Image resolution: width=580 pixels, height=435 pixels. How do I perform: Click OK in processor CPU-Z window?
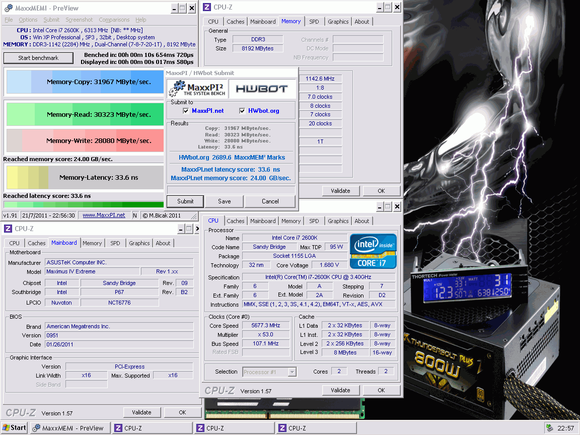pyautogui.click(x=381, y=390)
